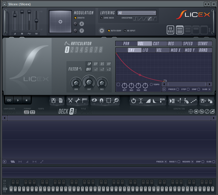Click the magnet snap icon in toolbar

pyautogui.click(x=101, y=101)
